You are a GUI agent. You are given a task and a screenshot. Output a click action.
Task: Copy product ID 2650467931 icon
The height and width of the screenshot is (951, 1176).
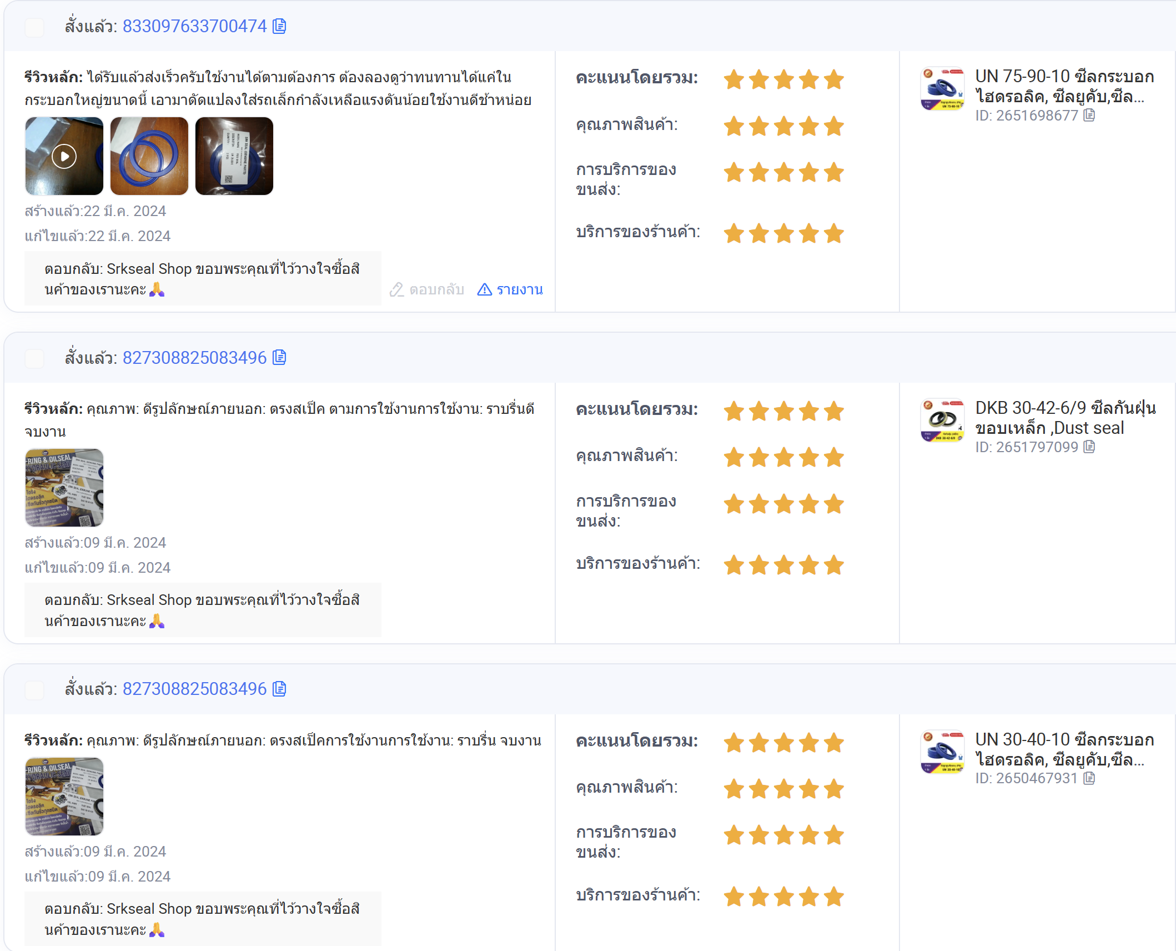tap(1089, 778)
